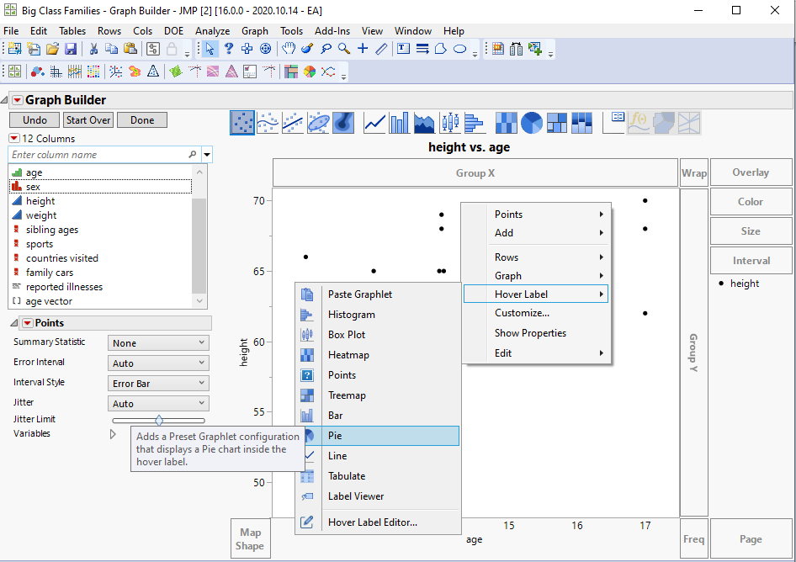Open the Graph Builder red triangle menu

click(17, 100)
